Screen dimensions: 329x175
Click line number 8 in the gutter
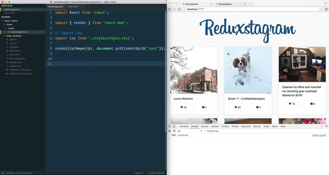(51, 48)
